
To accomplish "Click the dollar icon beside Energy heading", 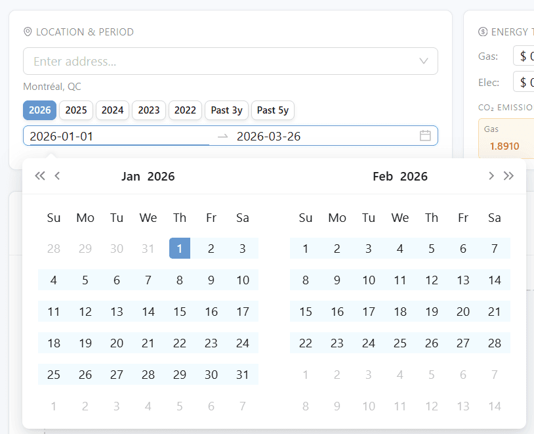I will 483,32.
